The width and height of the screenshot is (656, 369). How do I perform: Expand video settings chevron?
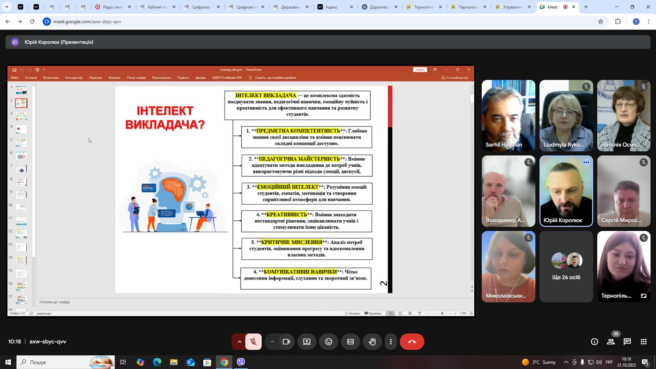272,342
